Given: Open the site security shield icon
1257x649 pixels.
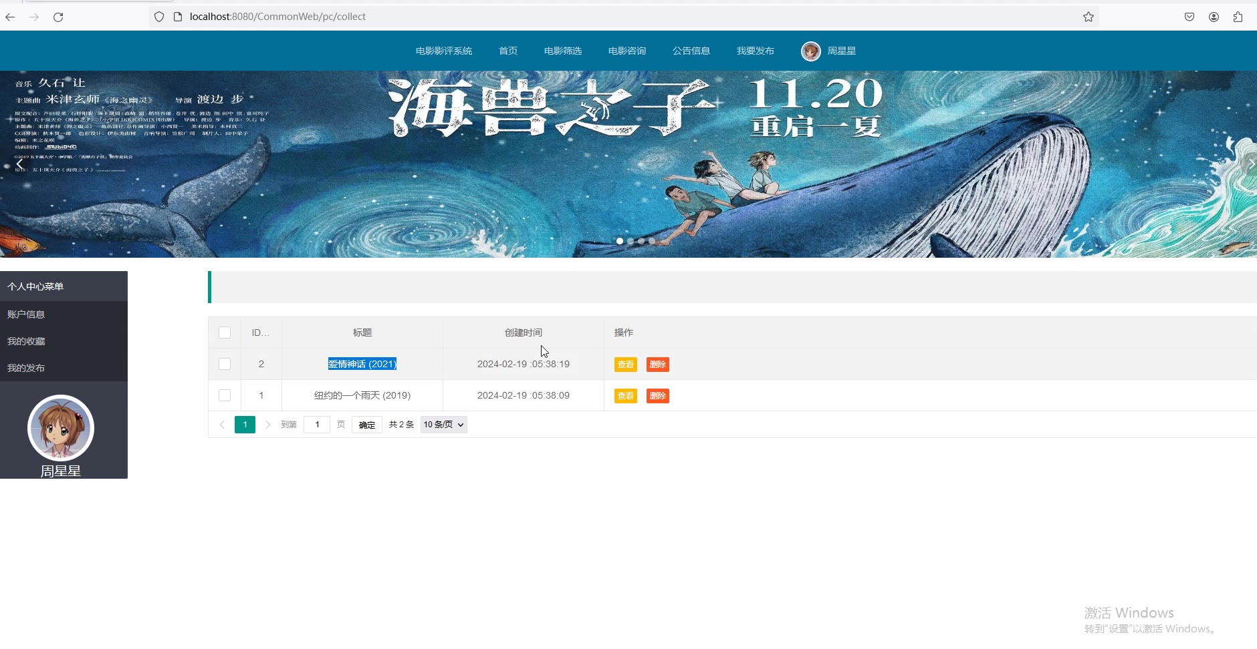Looking at the screenshot, I should coord(159,17).
